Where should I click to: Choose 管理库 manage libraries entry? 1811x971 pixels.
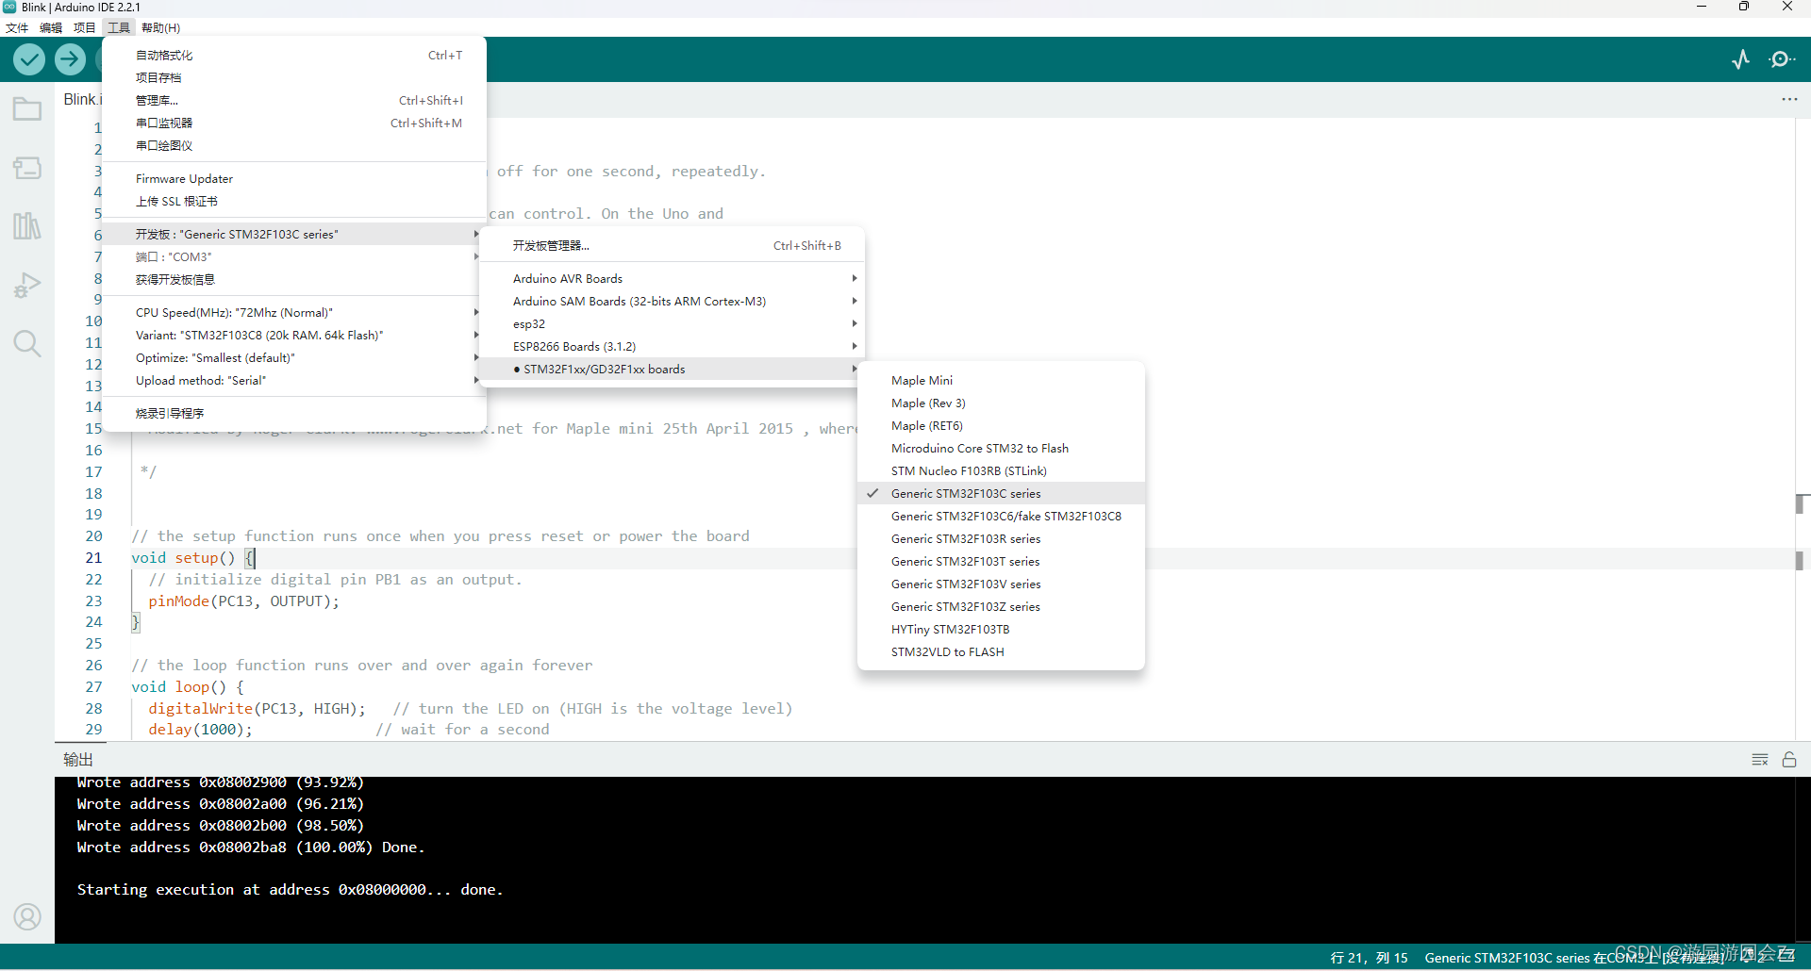click(x=293, y=100)
